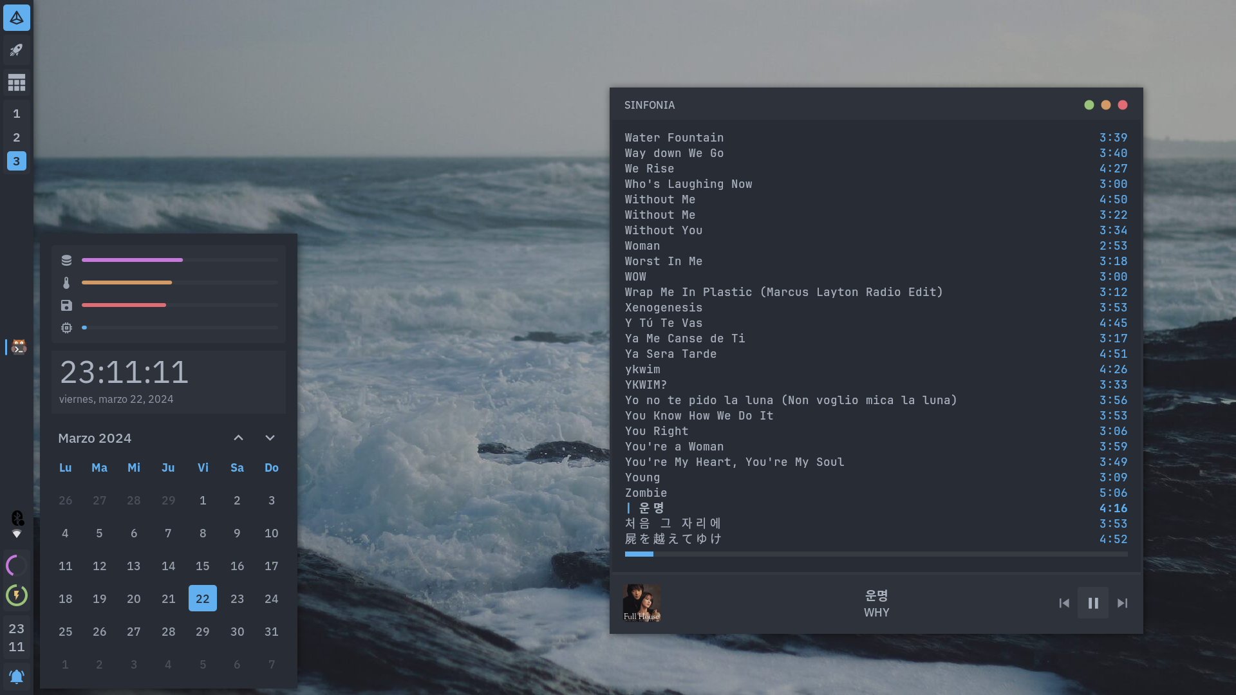Screen dimensions: 1236x695
Task: Click the Full House album thumbnail
Action: [642, 603]
